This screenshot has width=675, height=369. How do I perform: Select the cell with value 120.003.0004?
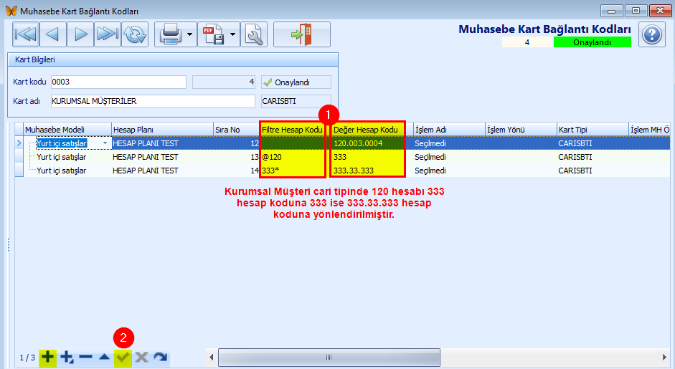coord(368,143)
